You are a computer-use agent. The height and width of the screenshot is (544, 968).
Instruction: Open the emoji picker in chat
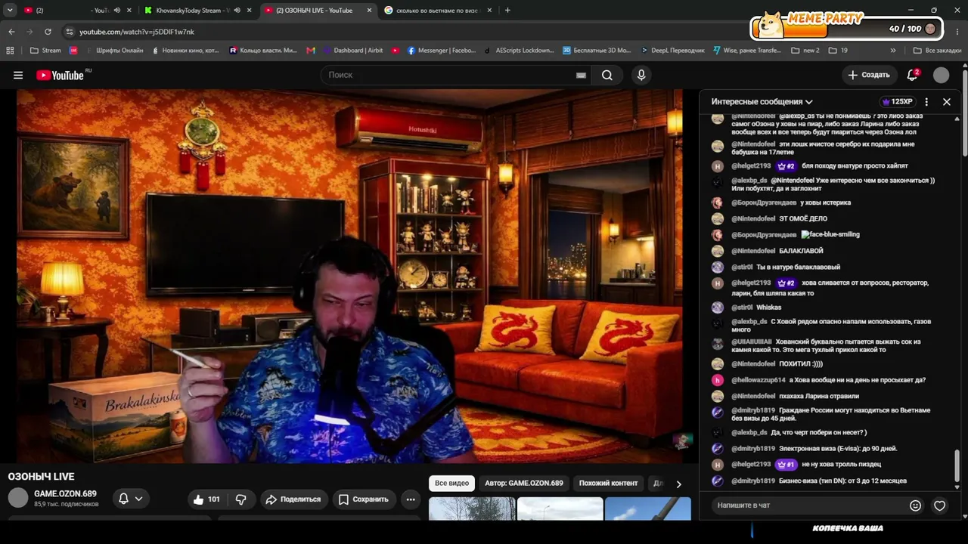pyautogui.click(x=915, y=505)
